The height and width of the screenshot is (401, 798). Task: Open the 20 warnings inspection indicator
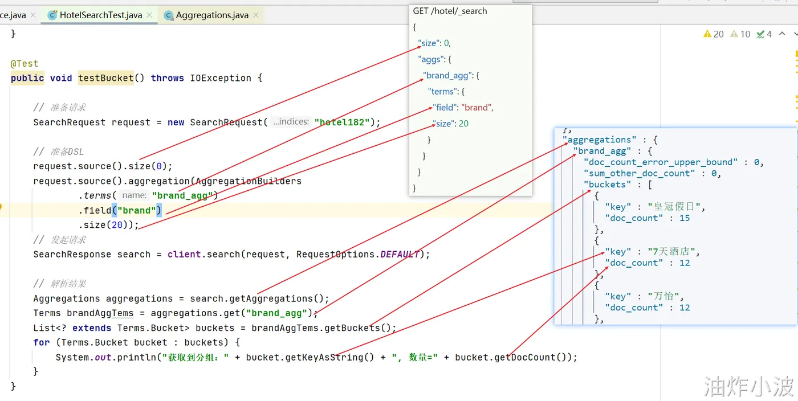714,34
